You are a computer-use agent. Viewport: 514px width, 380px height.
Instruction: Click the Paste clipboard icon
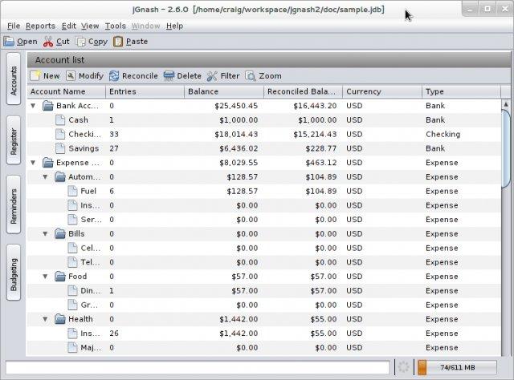pyautogui.click(x=118, y=42)
